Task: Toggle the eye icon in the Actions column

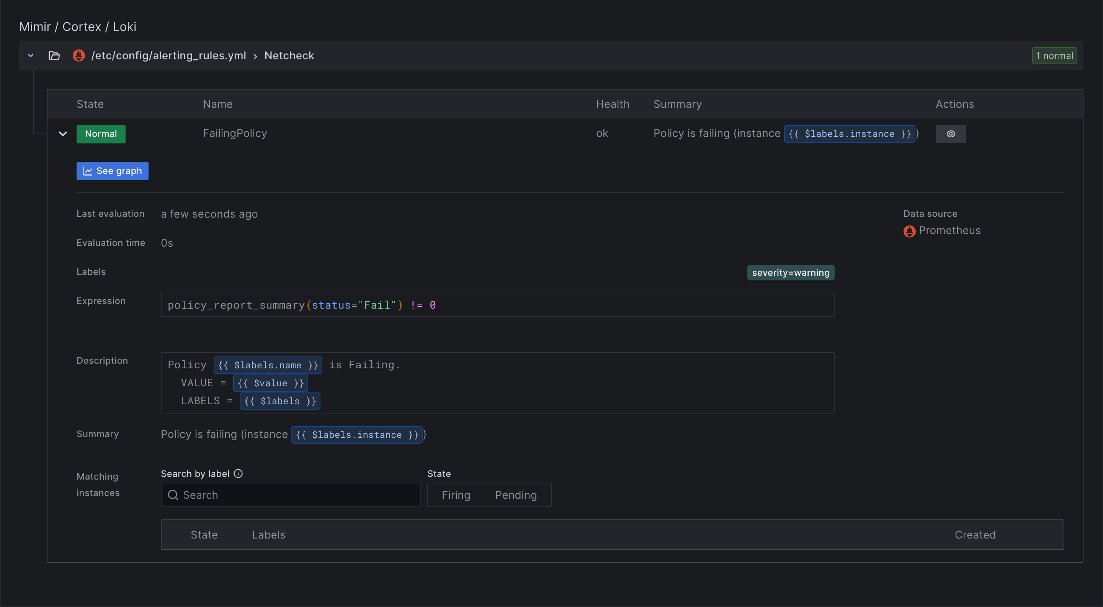Action: tap(951, 133)
